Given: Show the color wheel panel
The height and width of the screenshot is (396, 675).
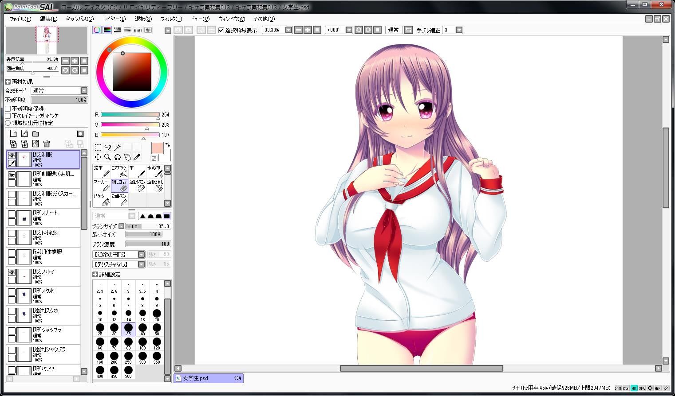Looking at the screenshot, I should coord(97,30).
